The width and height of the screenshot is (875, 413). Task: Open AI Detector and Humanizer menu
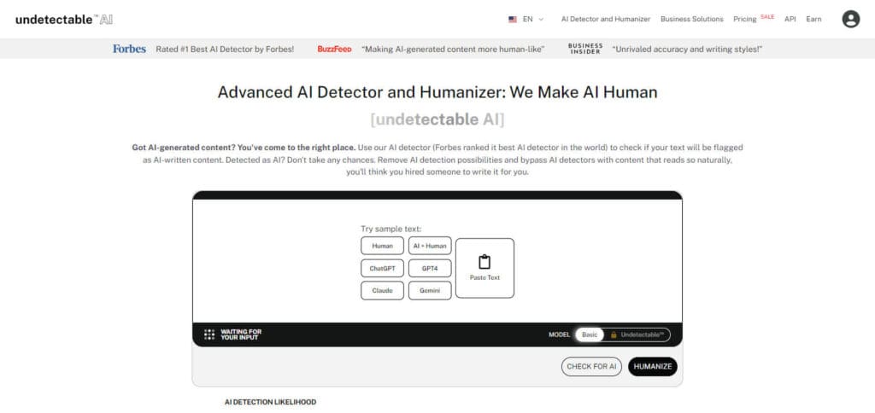point(606,19)
